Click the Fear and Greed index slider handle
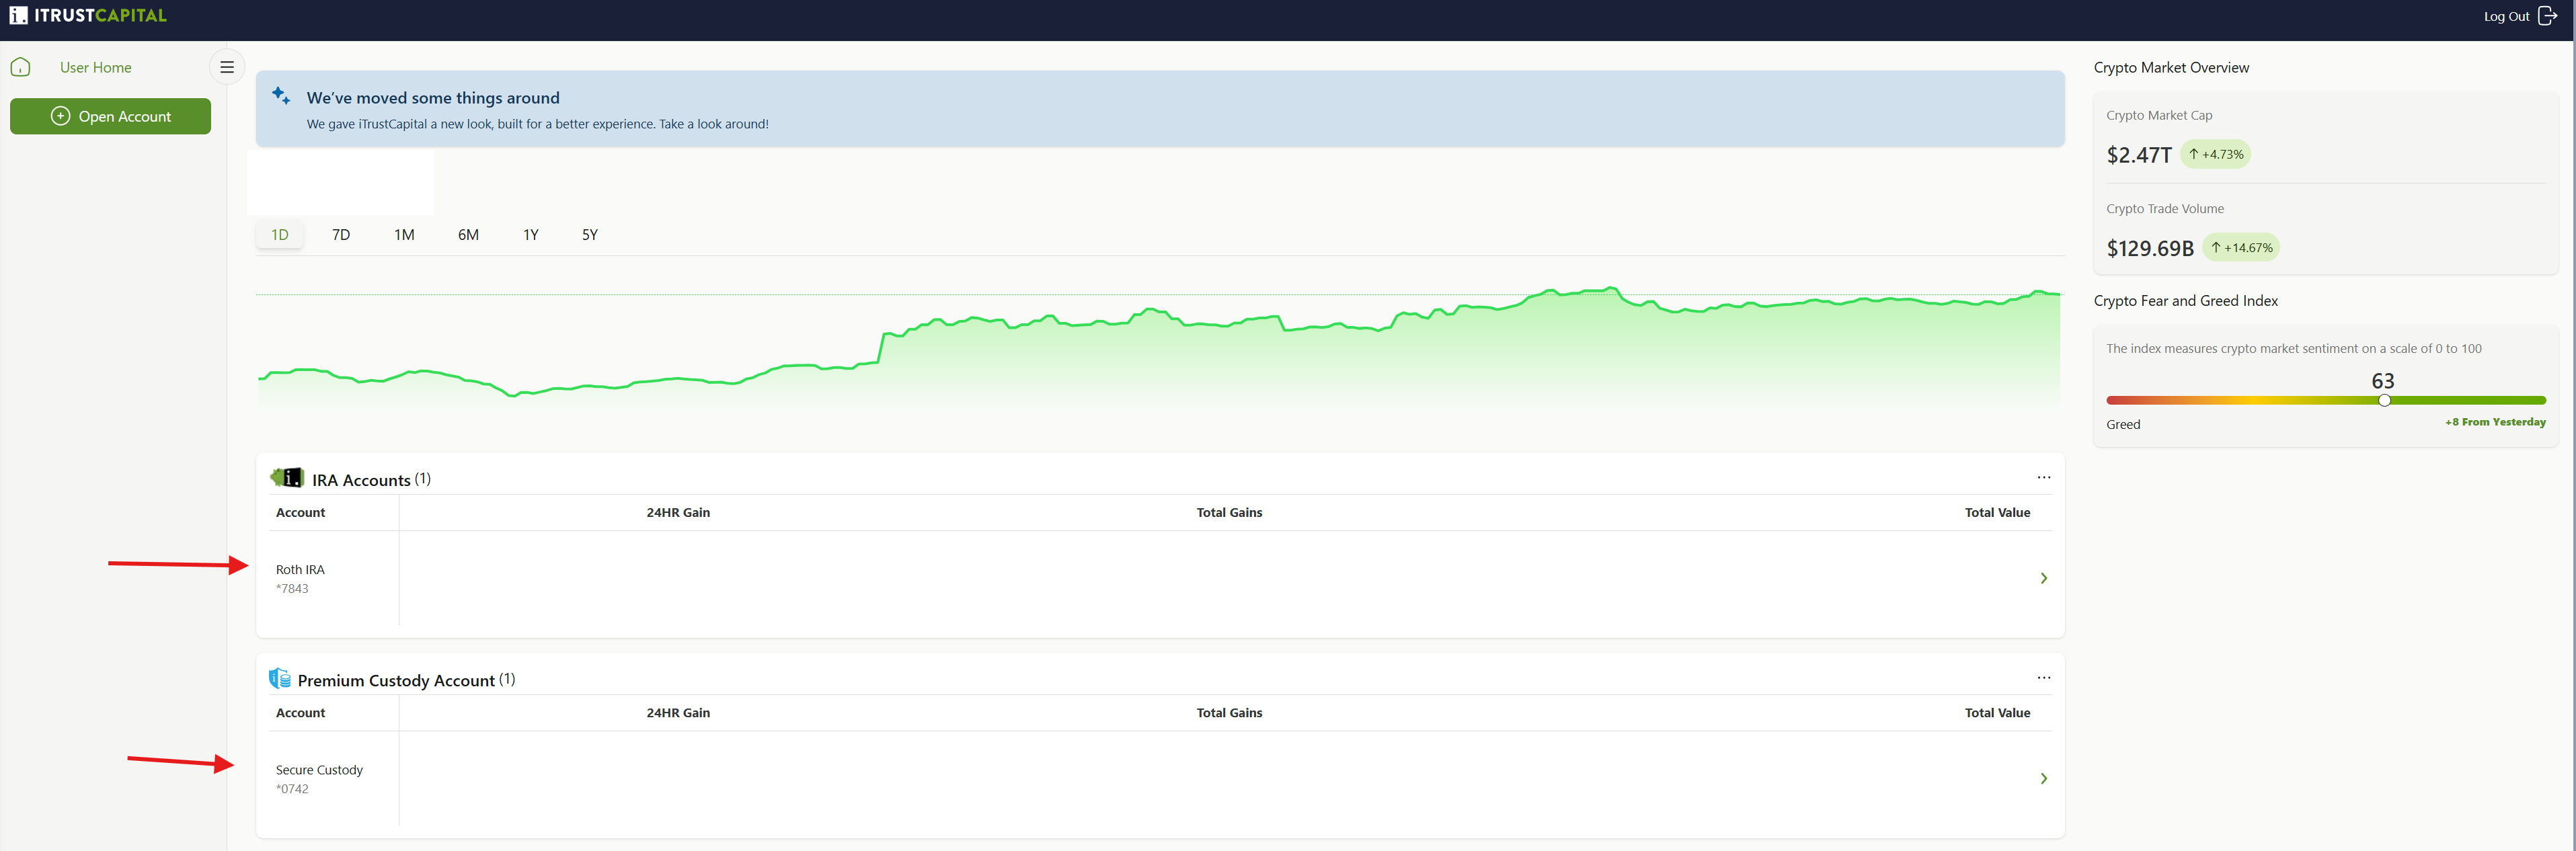 click(2384, 400)
